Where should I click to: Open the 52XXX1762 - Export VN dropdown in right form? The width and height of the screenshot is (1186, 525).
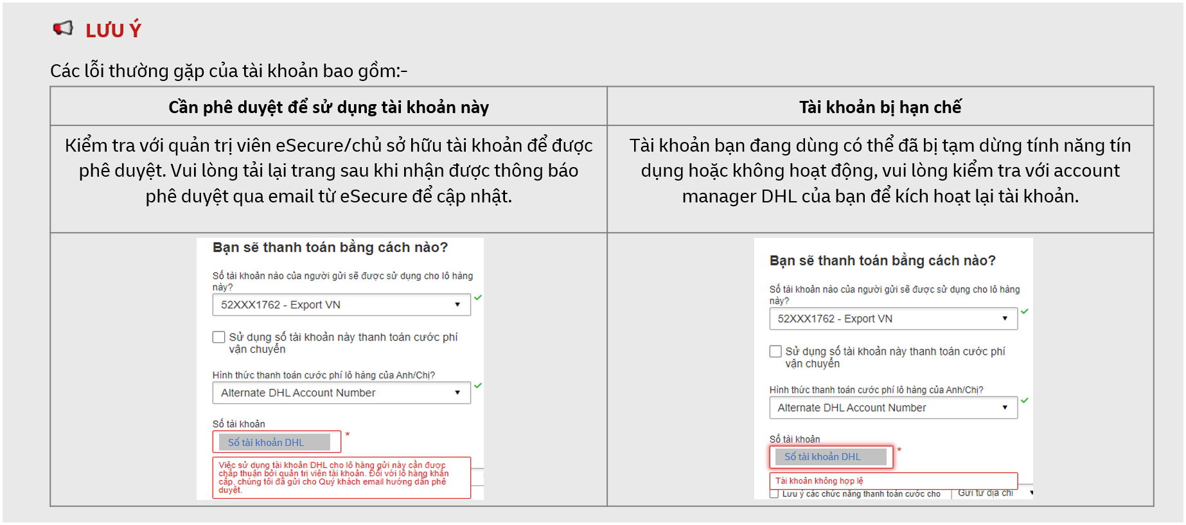click(x=893, y=319)
